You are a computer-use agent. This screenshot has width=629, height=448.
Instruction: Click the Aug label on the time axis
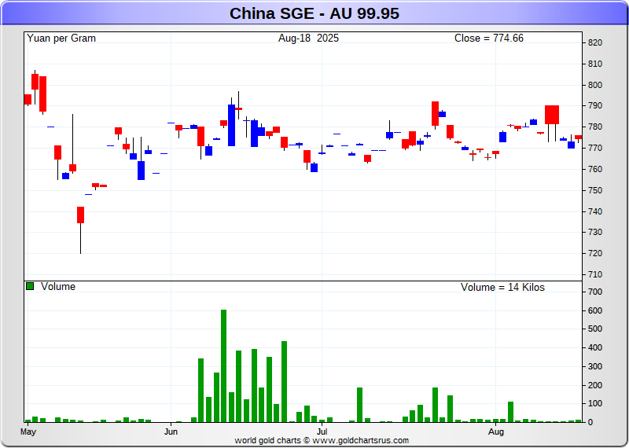point(496,432)
